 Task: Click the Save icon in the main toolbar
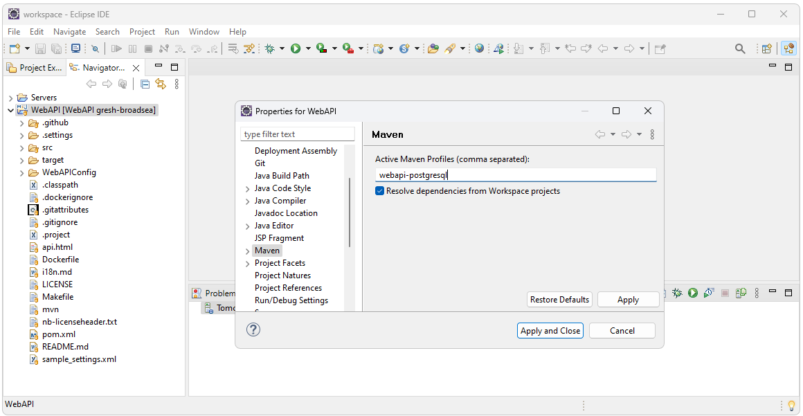pyautogui.click(x=40, y=48)
